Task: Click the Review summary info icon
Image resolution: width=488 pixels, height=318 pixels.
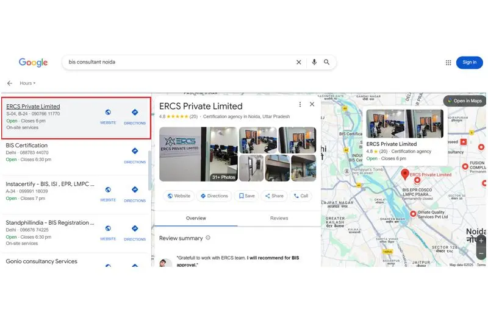Action: [208, 238]
